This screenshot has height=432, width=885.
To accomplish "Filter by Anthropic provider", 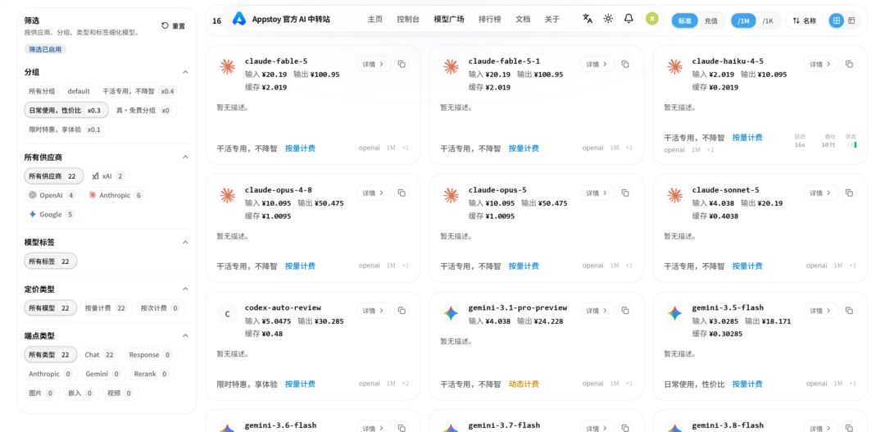I will coord(116,195).
